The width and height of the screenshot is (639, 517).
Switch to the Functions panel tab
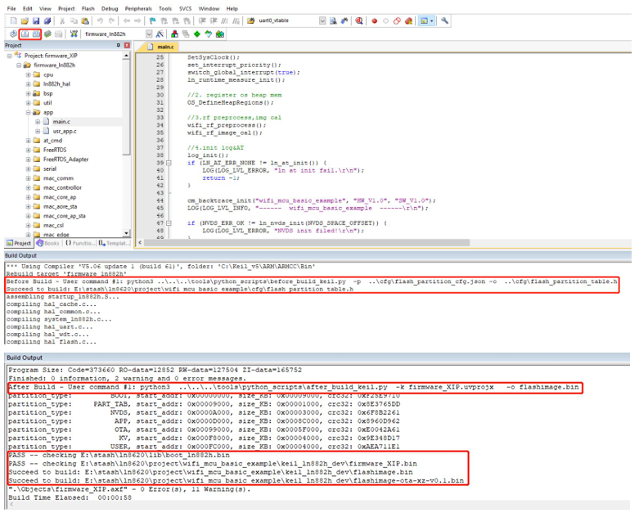click(79, 243)
